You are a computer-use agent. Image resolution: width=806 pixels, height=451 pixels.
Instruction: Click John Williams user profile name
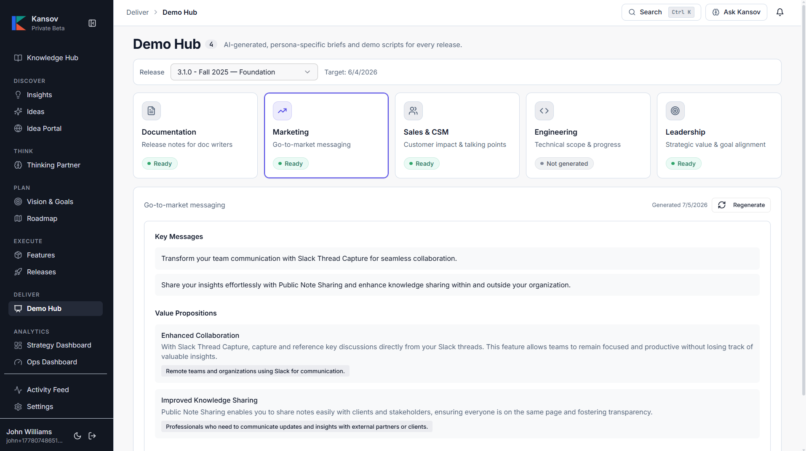[x=29, y=432]
